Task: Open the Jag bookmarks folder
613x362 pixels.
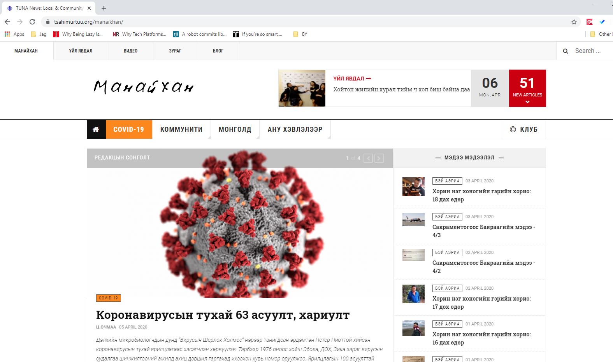Action: point(39,34)
